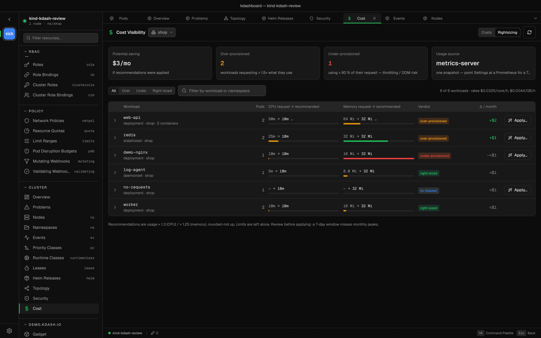Open settings gear in bottom left
This screenshot has height=338, width=541.
[x=9, y=330]
